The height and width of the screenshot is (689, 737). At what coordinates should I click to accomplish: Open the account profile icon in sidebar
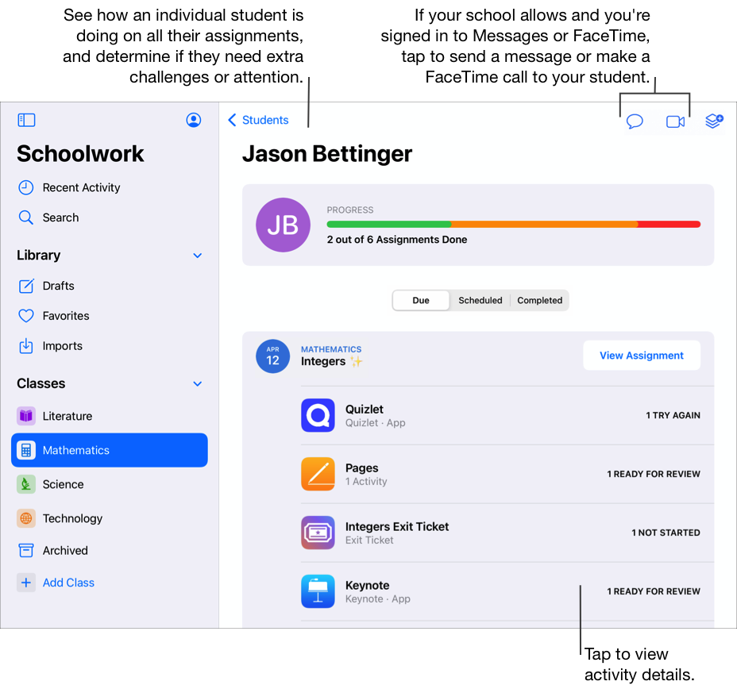[x=193, y=120]
